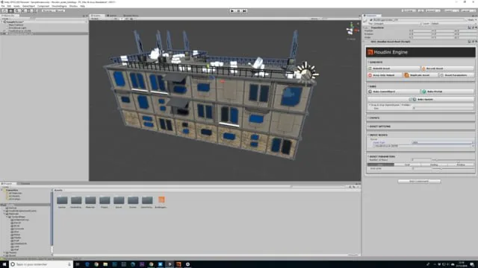Click the Pause button in the toolbar

point(239,10)
